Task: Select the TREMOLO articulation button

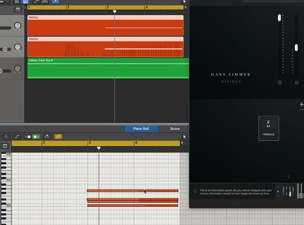Action: 269,128
